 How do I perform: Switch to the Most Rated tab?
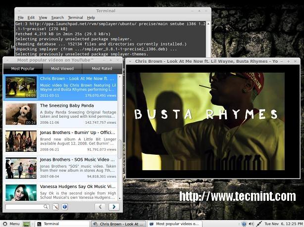click(102, 69)
